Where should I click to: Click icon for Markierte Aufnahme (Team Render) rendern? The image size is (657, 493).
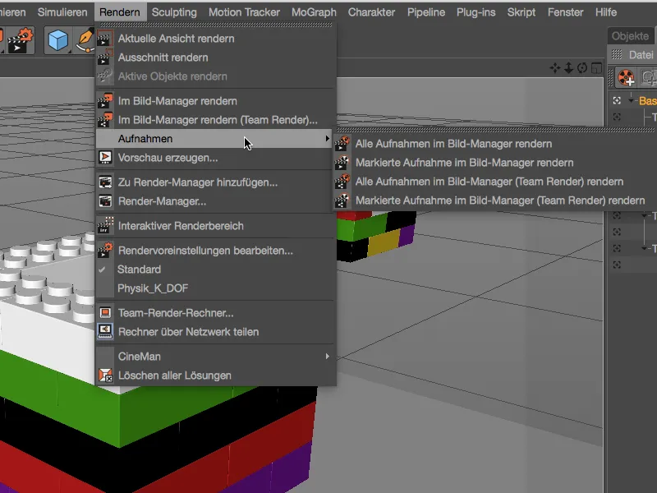point(342,200)
